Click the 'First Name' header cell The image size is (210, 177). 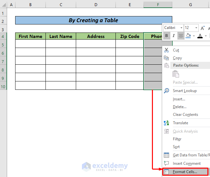(31, 36)
